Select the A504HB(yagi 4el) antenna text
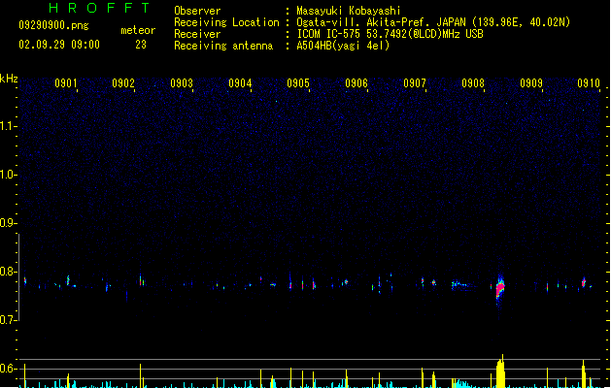Screen dimensions: 611x388 [x=343, y=46]
